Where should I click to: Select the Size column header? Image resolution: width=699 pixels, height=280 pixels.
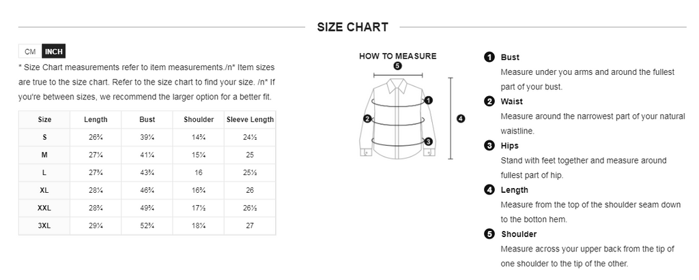[44, 119]
